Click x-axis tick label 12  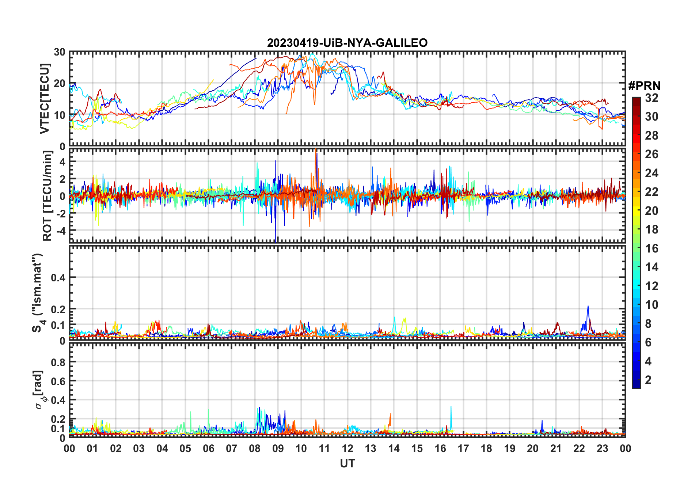pyautogui.click(x=347, y=448)
